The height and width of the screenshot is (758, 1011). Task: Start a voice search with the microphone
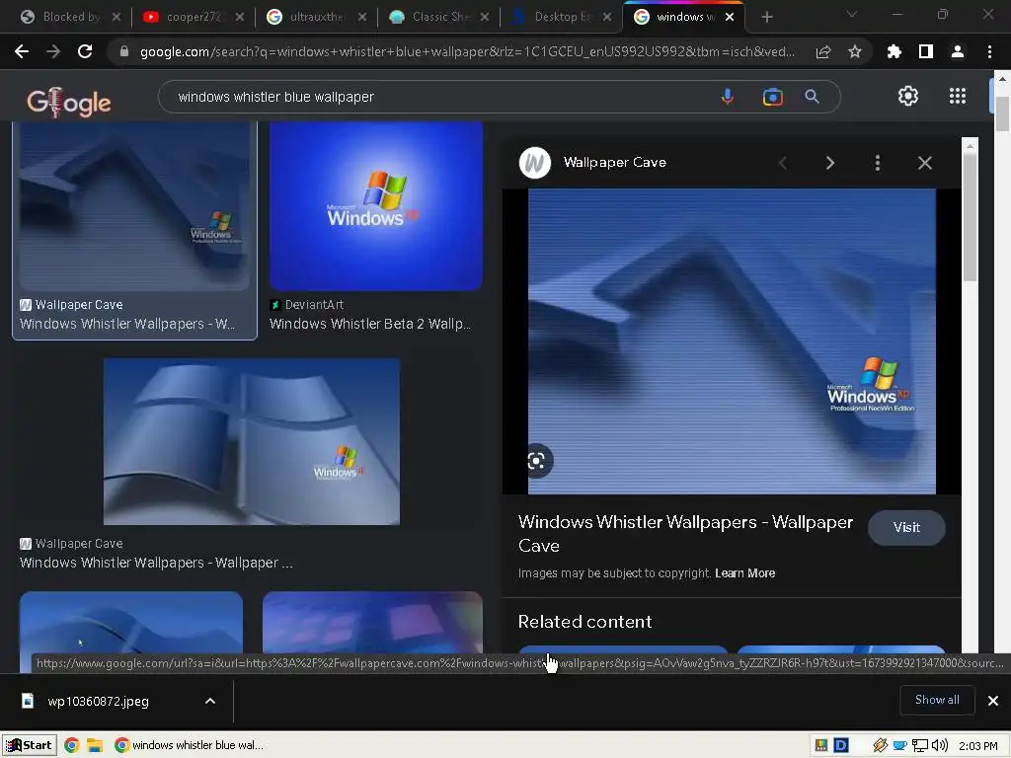pyautogui.click(x=728, y=97)
